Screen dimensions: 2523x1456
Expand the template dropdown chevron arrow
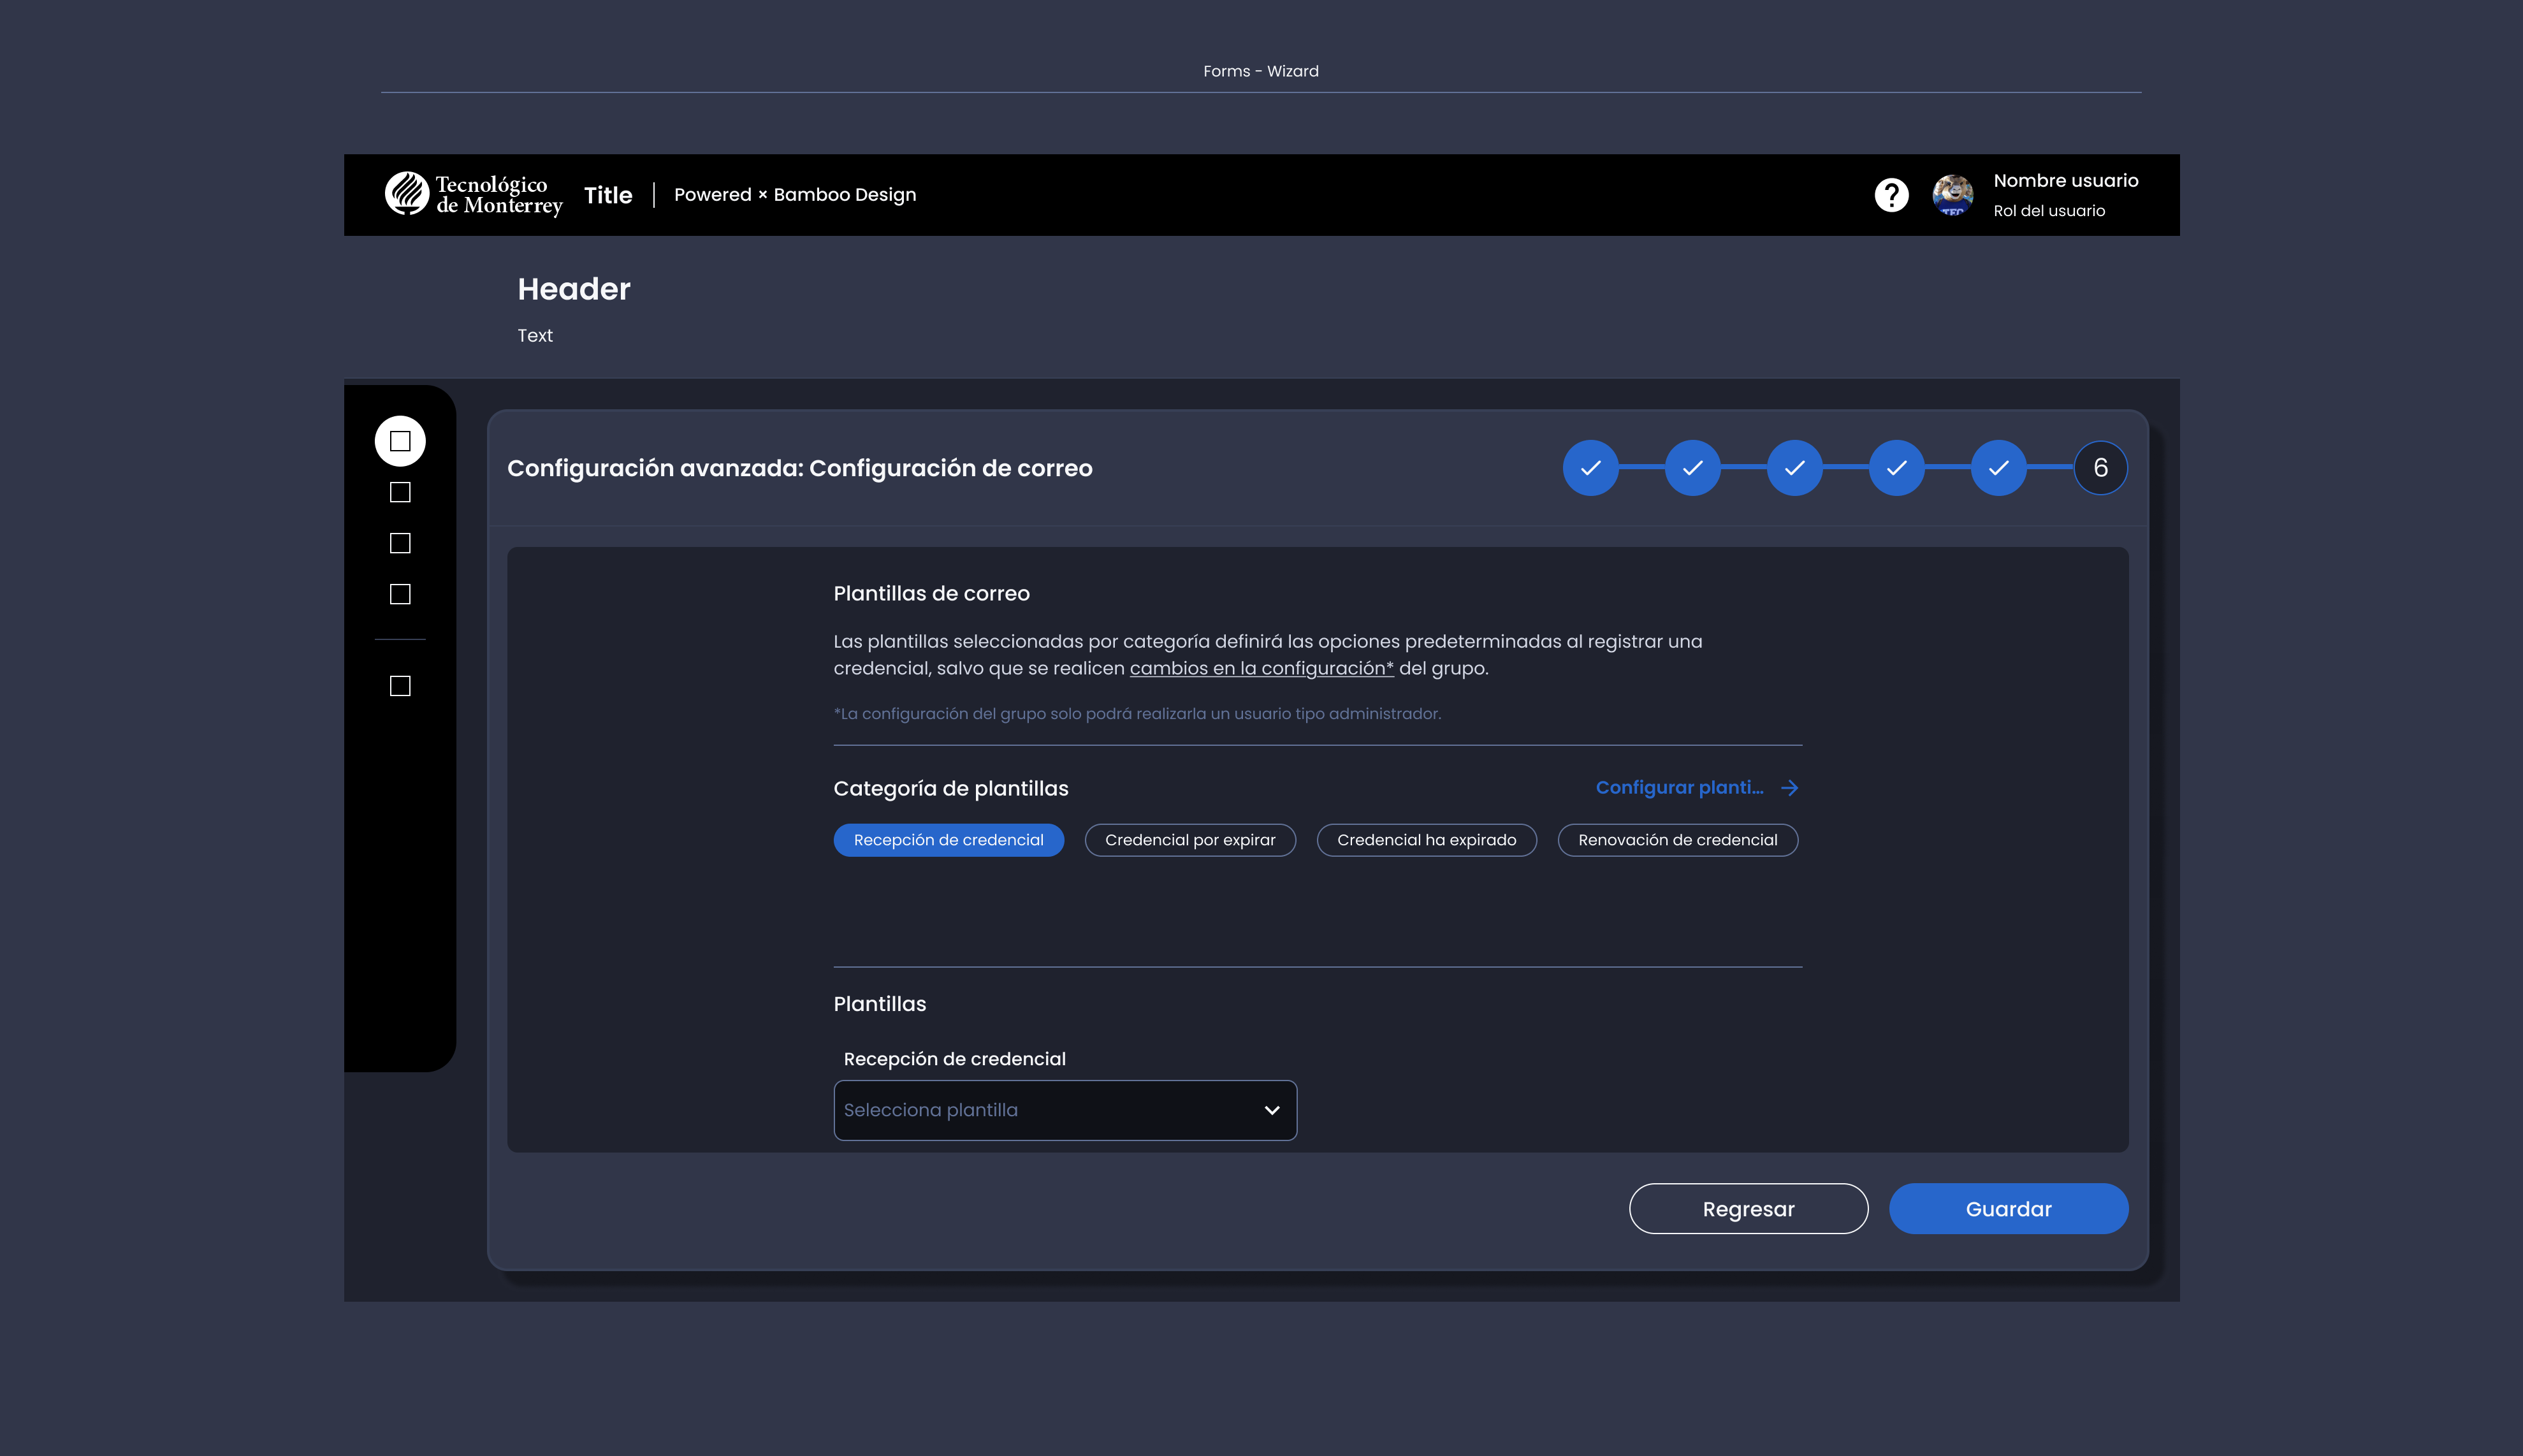(x=1272, y=1110)
